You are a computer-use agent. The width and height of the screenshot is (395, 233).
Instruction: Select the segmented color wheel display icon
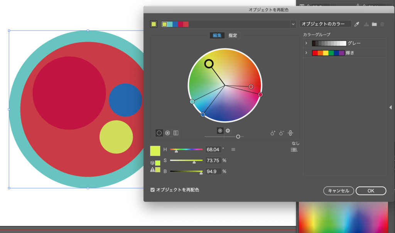[167, 133]
